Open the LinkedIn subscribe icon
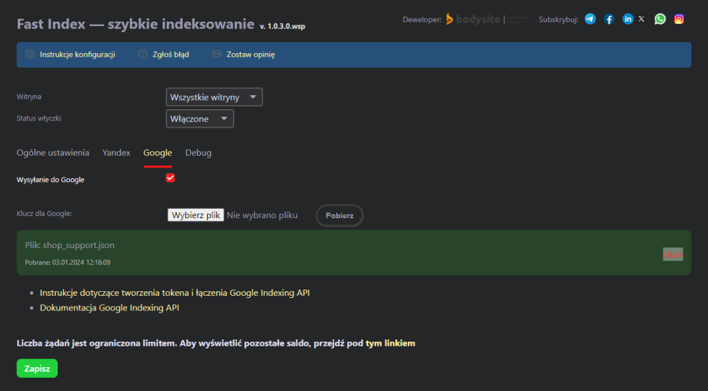Viewport: 708px width, 391px height. pyautogui.click(x=628, y=19)
